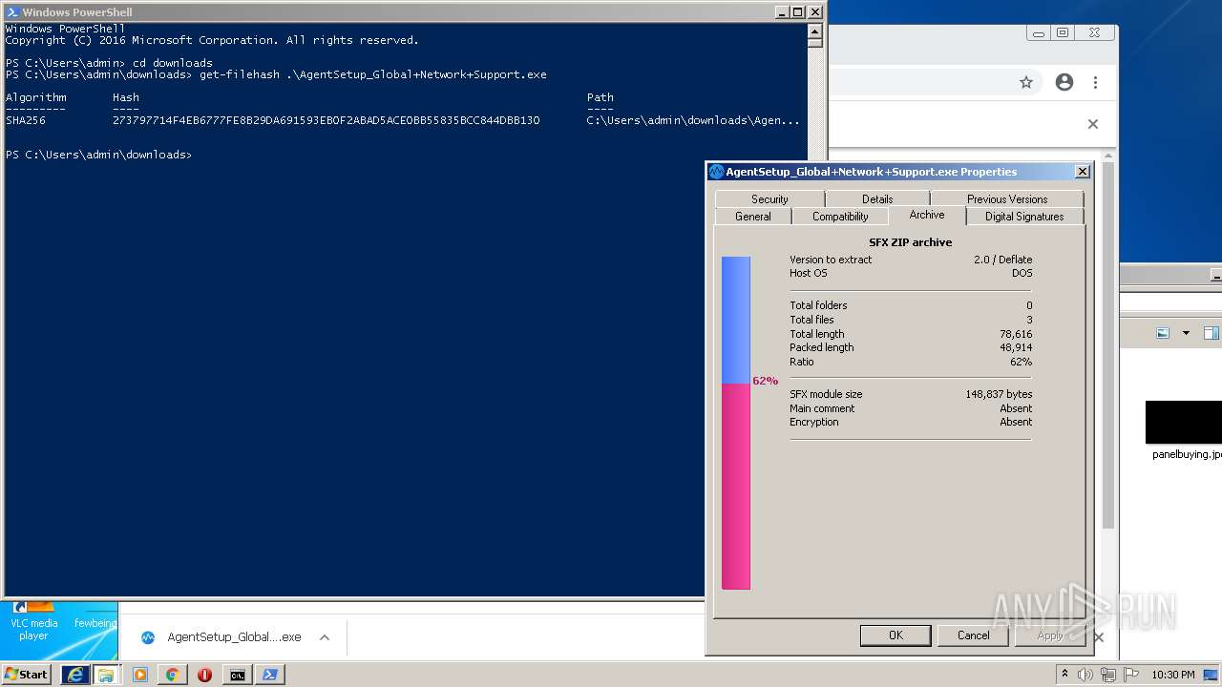The width and height of the screenshot is (1222, 687).
Task: Click the Start button
Action: (27, 675)
